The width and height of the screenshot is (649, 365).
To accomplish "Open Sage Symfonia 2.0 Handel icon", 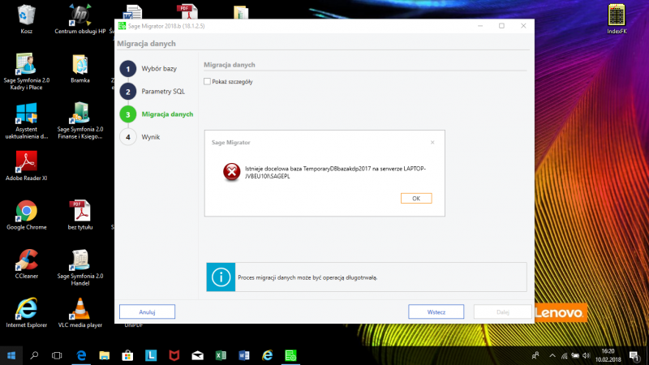I will (80, 268).
